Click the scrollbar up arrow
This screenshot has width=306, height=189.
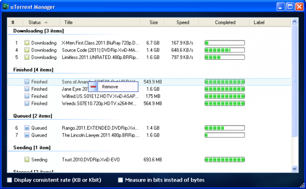pos(295,21)
